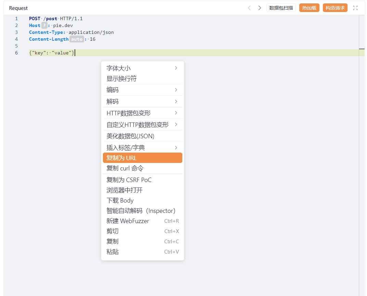Click the previous request left arrow icon
The width and height of the screenshot is (367, 296).
249,8
